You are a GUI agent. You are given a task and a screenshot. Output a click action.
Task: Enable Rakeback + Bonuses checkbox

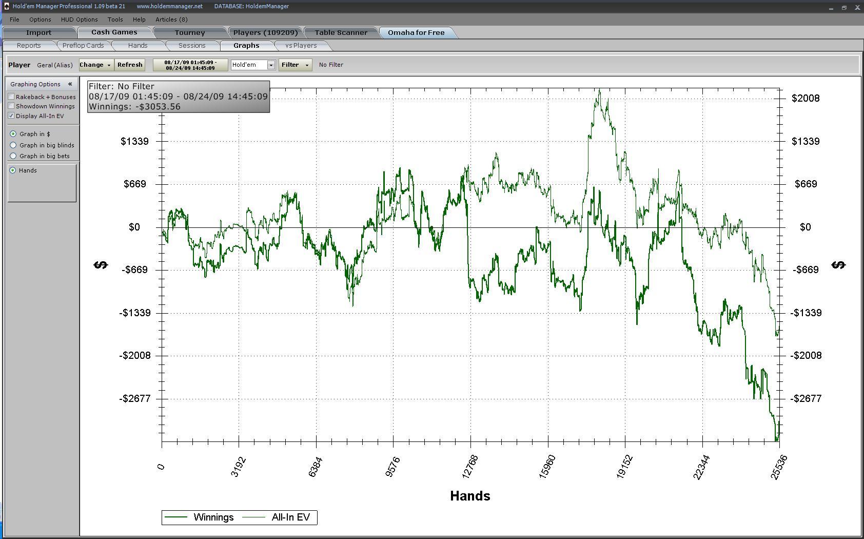[11, 97]
